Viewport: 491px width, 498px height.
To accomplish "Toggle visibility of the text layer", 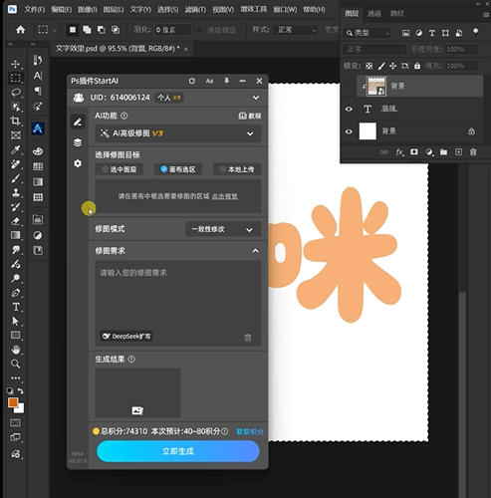I will 349,109.
